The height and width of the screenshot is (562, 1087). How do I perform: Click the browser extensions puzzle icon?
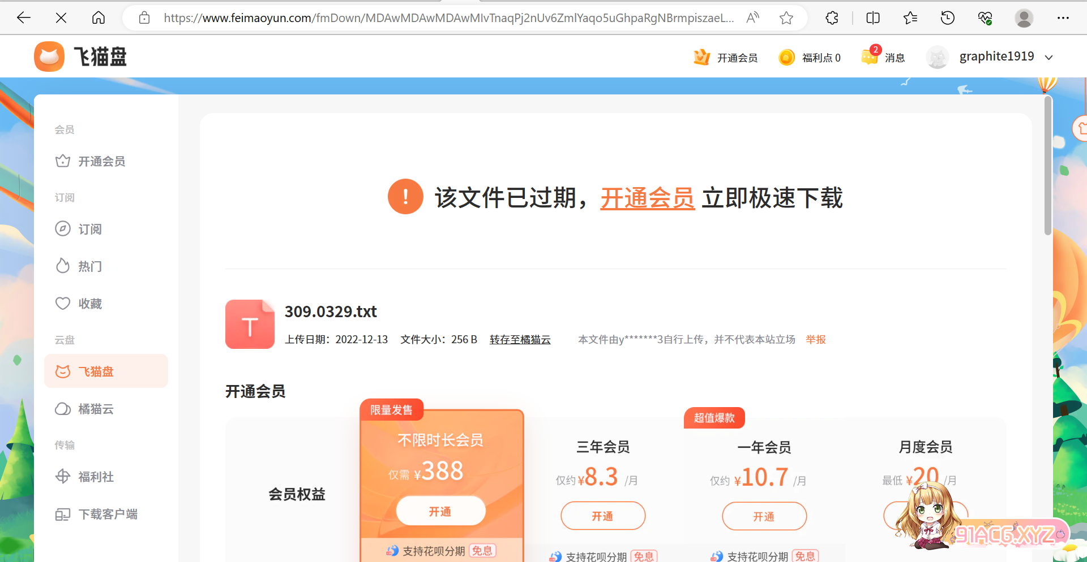tap(832, 18)
